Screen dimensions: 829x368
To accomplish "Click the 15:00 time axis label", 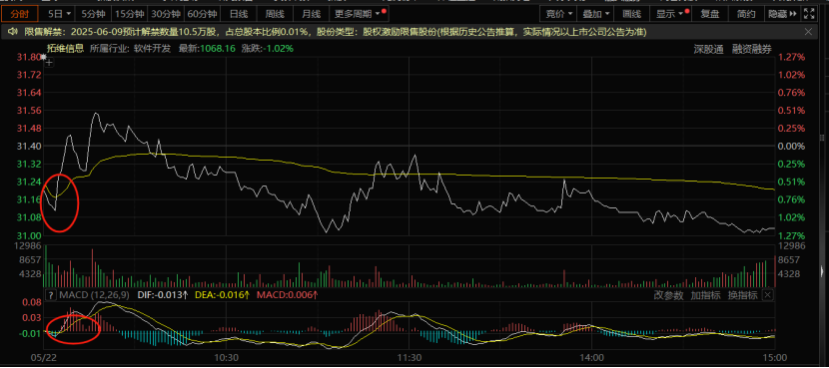I will (776, 357).
